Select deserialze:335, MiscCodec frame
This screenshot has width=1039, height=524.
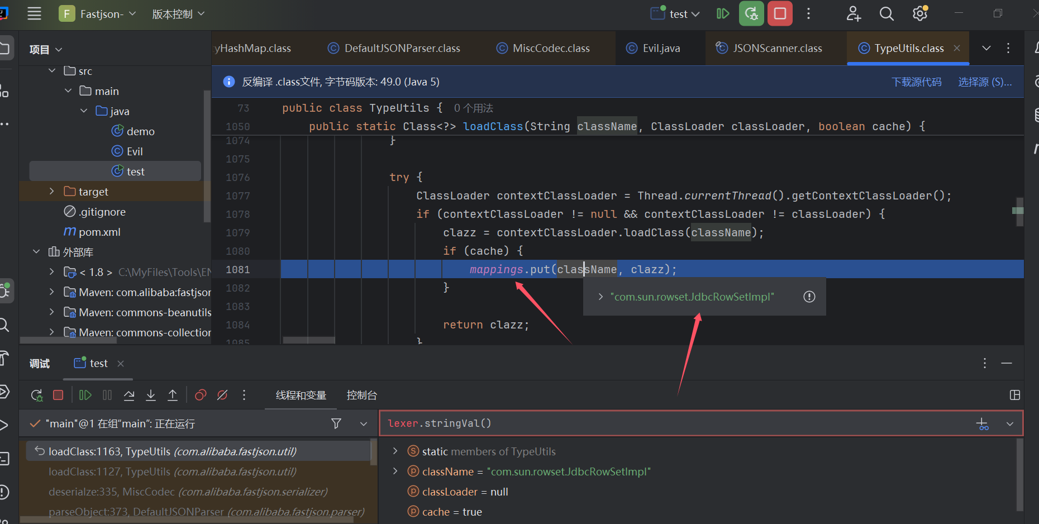click(188, 492)
